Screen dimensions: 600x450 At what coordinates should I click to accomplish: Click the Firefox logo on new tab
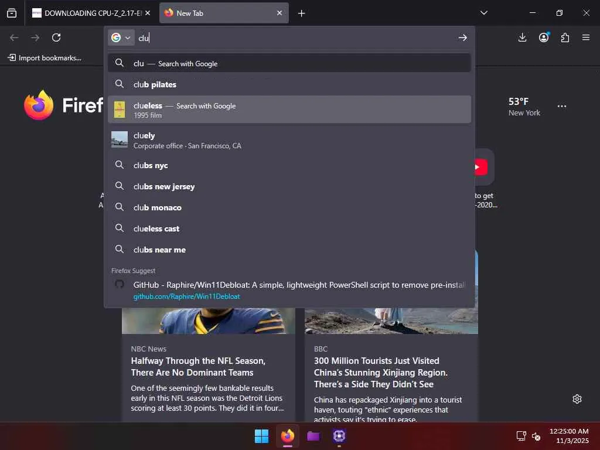tap(39, 105)
